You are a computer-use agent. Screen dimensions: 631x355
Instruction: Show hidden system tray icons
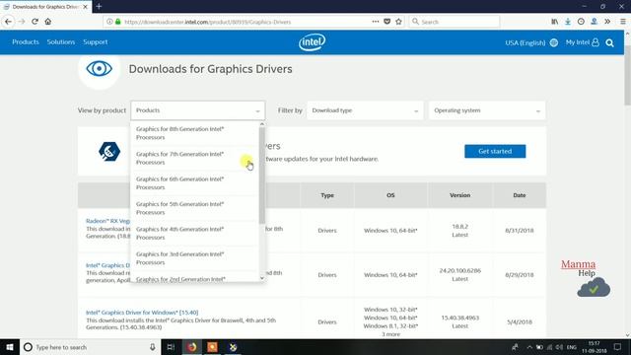coord(529,347)
